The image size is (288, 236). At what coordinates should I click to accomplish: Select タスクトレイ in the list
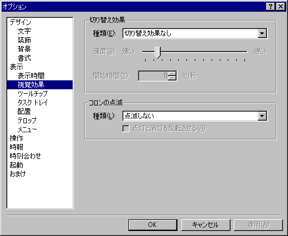(x=32, y=103)
